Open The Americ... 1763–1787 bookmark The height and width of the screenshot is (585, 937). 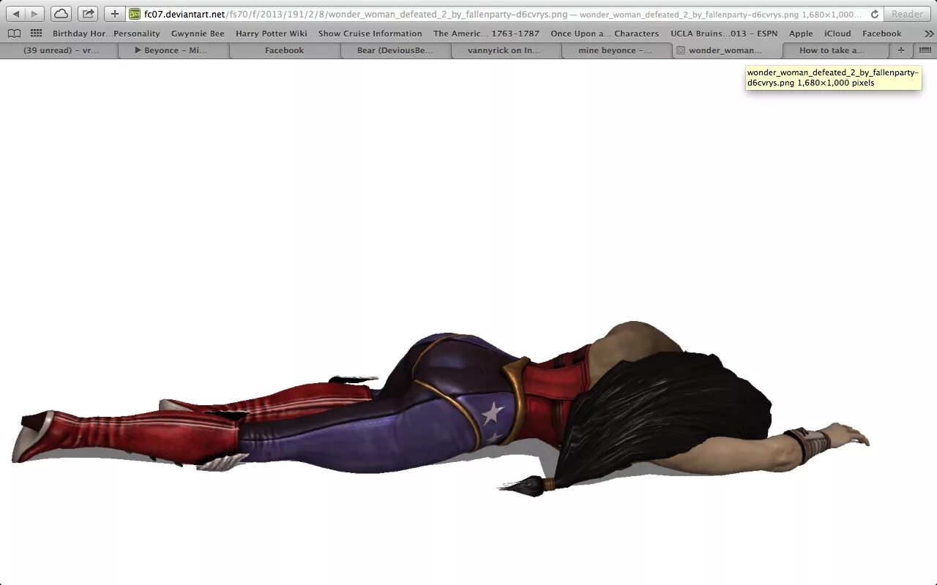486,34
